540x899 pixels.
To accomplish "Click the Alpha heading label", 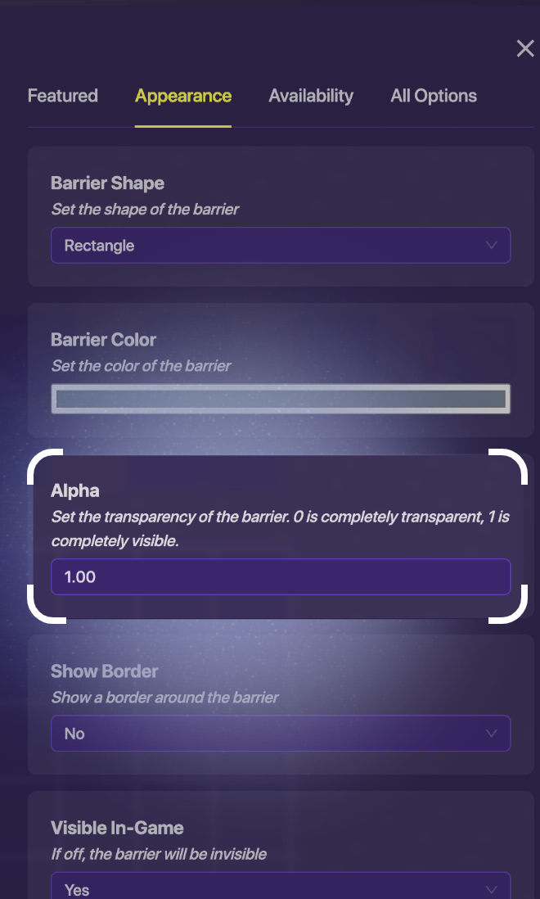I will (x=75, y=491).
